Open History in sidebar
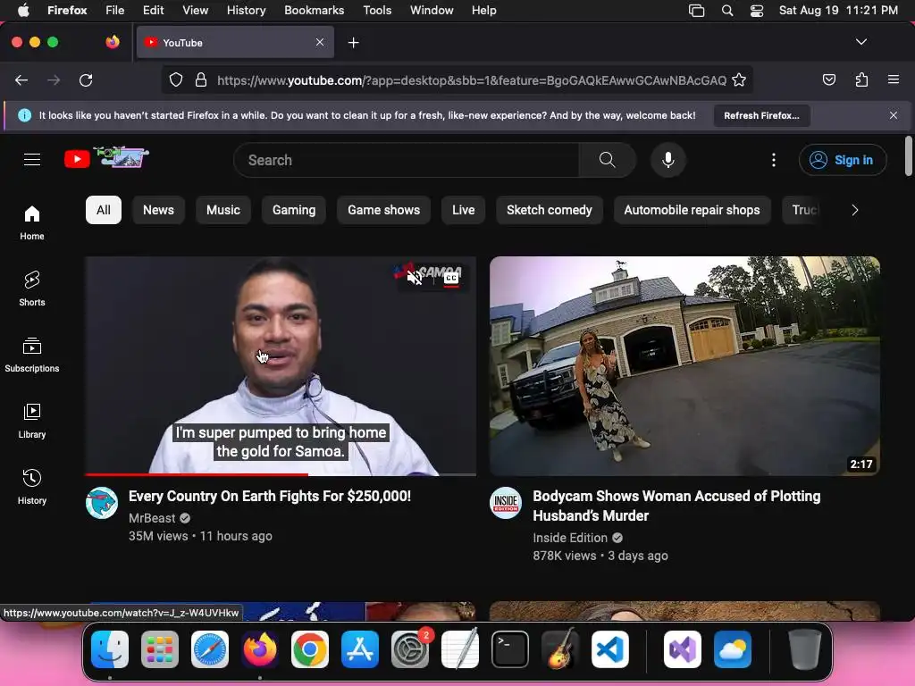This screenshot has height=686, width=915. (32, 487)
